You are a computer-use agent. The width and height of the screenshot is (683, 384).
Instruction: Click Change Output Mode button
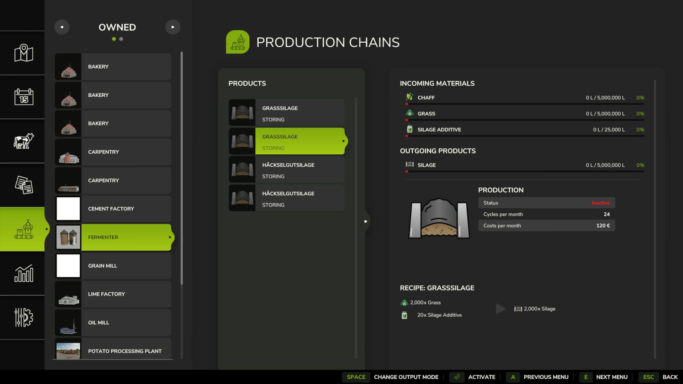click(406, 377)
